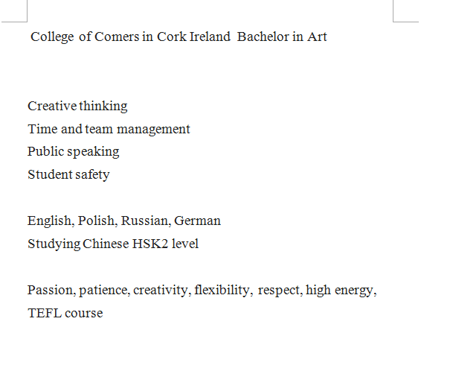Image resolution: width=453 pixels, height=374 pixels.
Task: Click the word management
Action: click(x=153, y=130)
